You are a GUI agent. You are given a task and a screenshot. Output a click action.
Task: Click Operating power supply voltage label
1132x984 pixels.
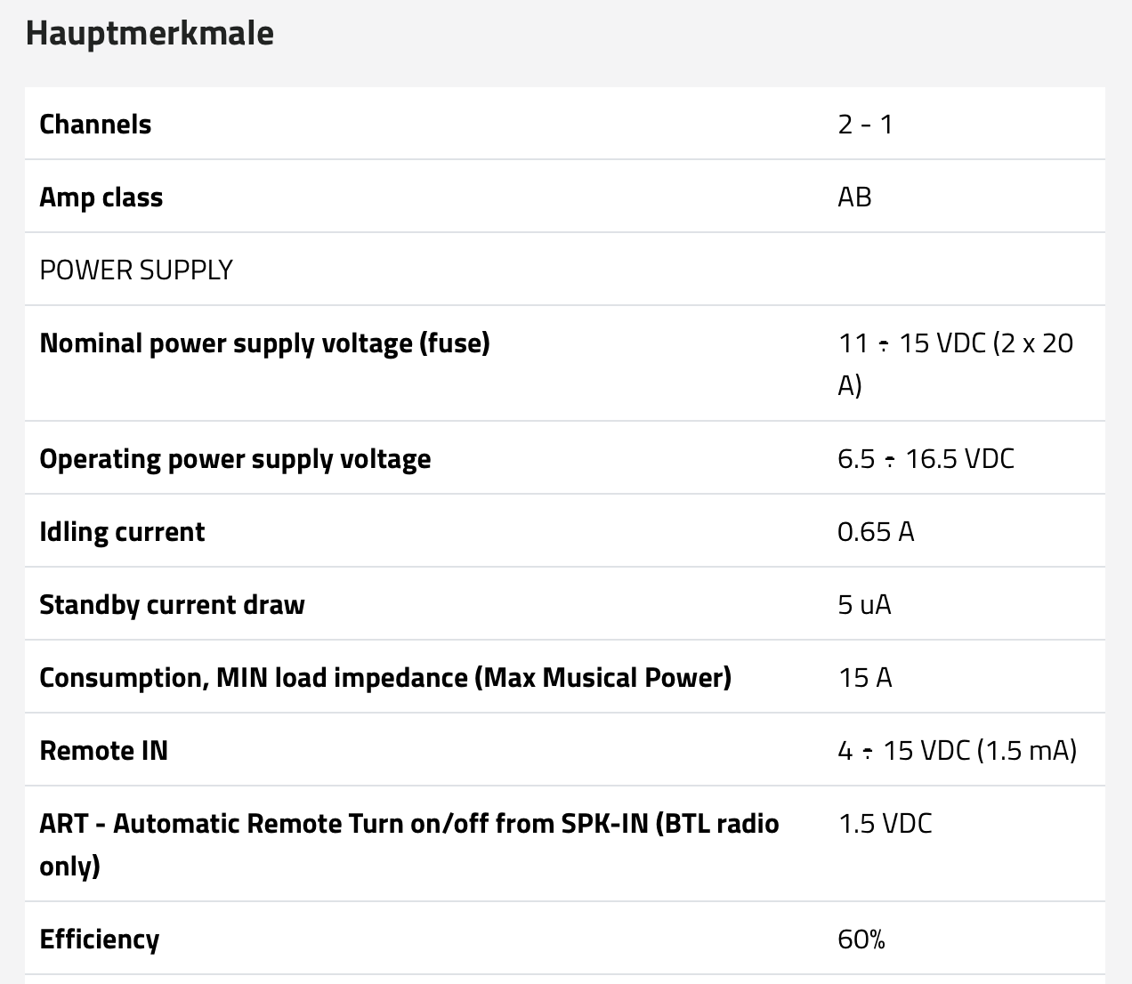coord(235,458)
